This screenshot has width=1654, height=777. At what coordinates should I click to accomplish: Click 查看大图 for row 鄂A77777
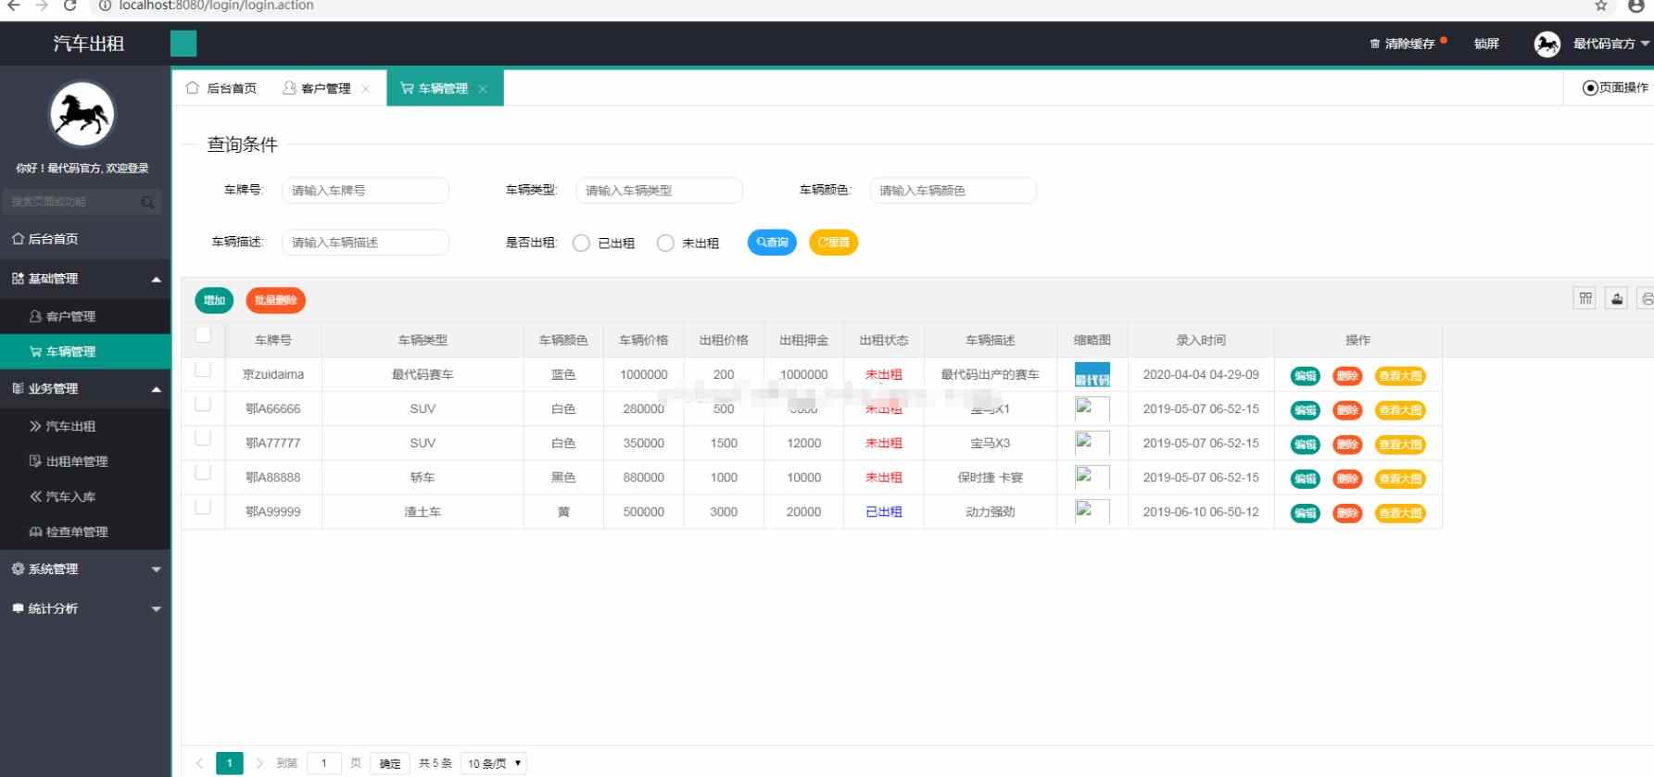1399,445
